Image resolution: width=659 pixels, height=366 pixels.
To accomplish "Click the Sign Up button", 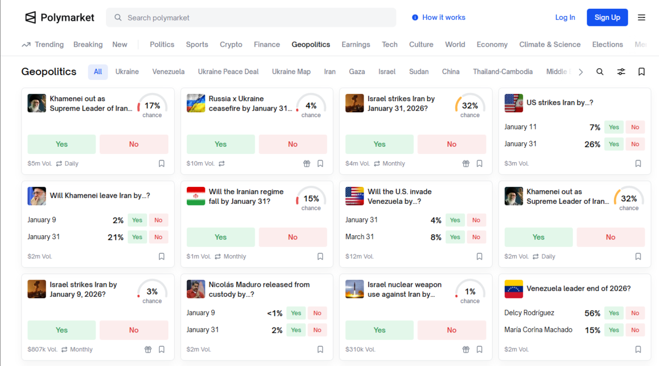I will click(607, 18).
